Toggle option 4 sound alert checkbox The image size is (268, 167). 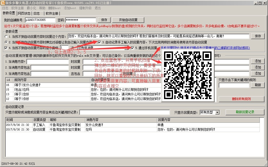[6, 48]
